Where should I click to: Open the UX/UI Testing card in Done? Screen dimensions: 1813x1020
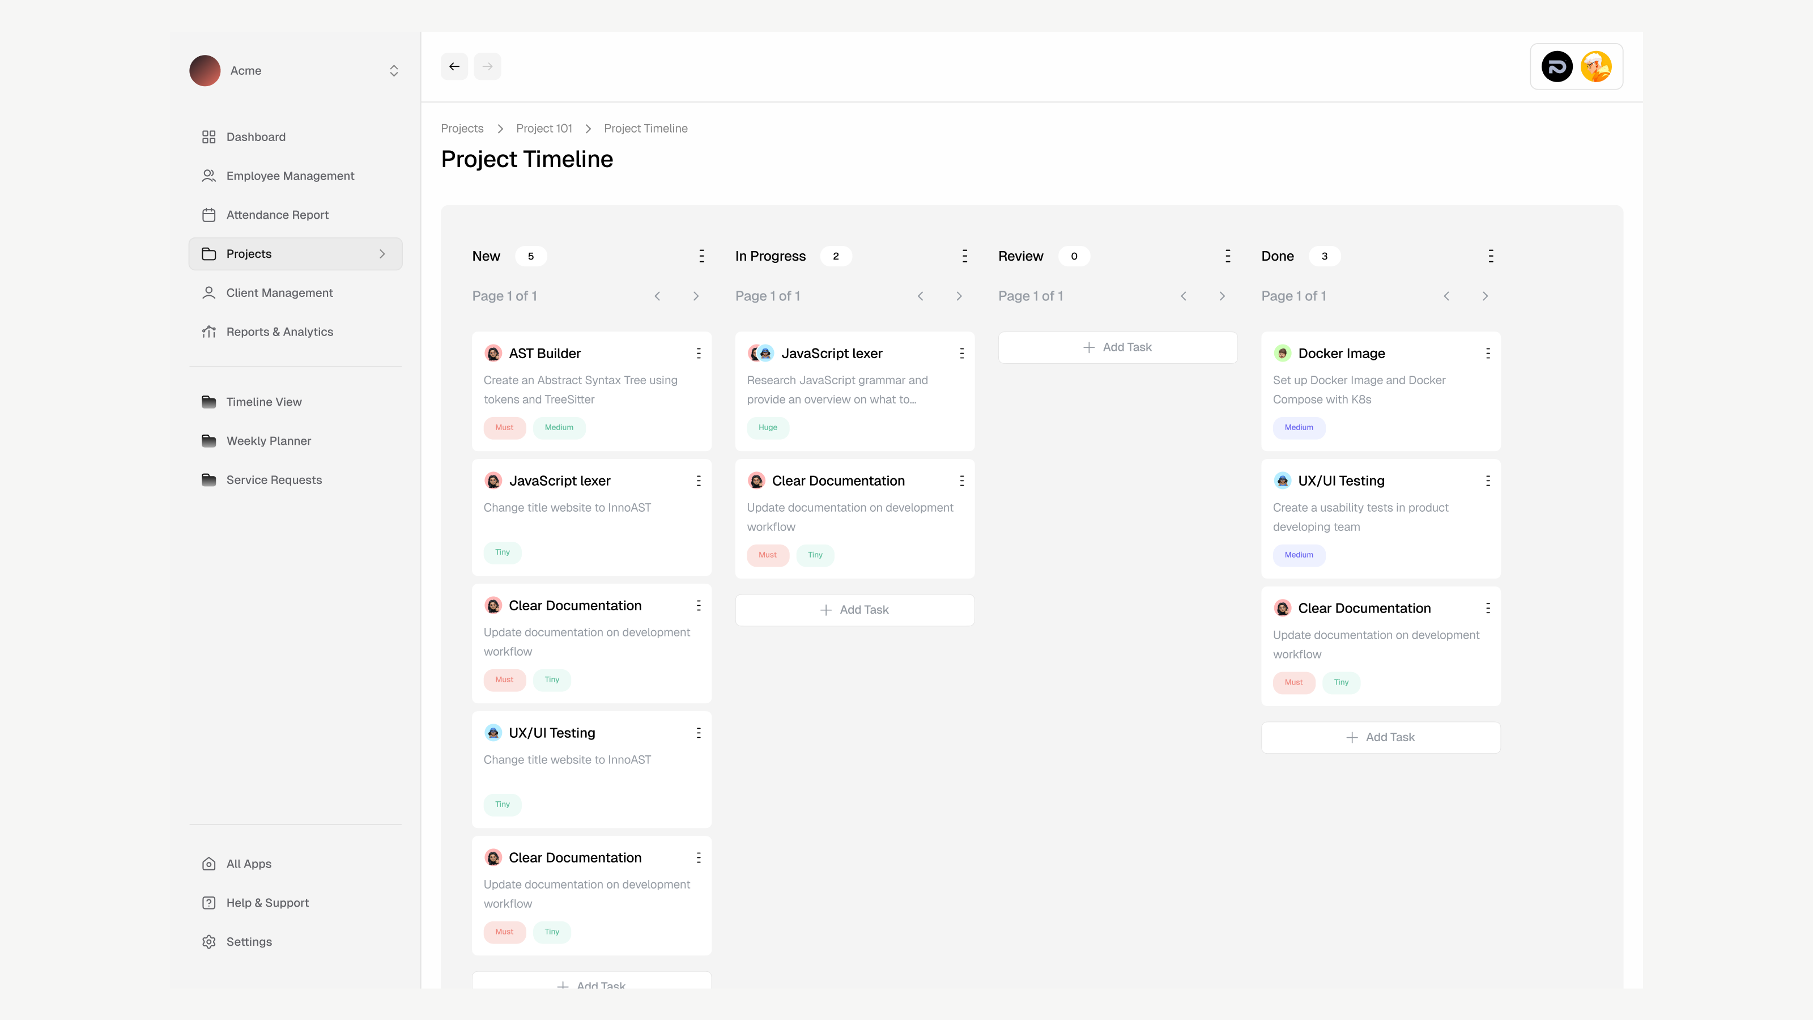click(1340, 481)
